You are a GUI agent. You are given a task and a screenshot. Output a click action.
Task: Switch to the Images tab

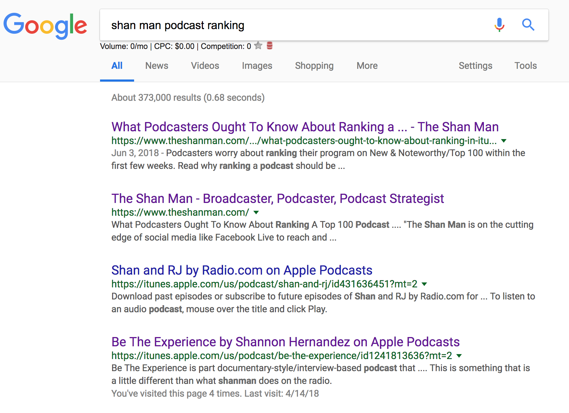[x=257, y=66]
